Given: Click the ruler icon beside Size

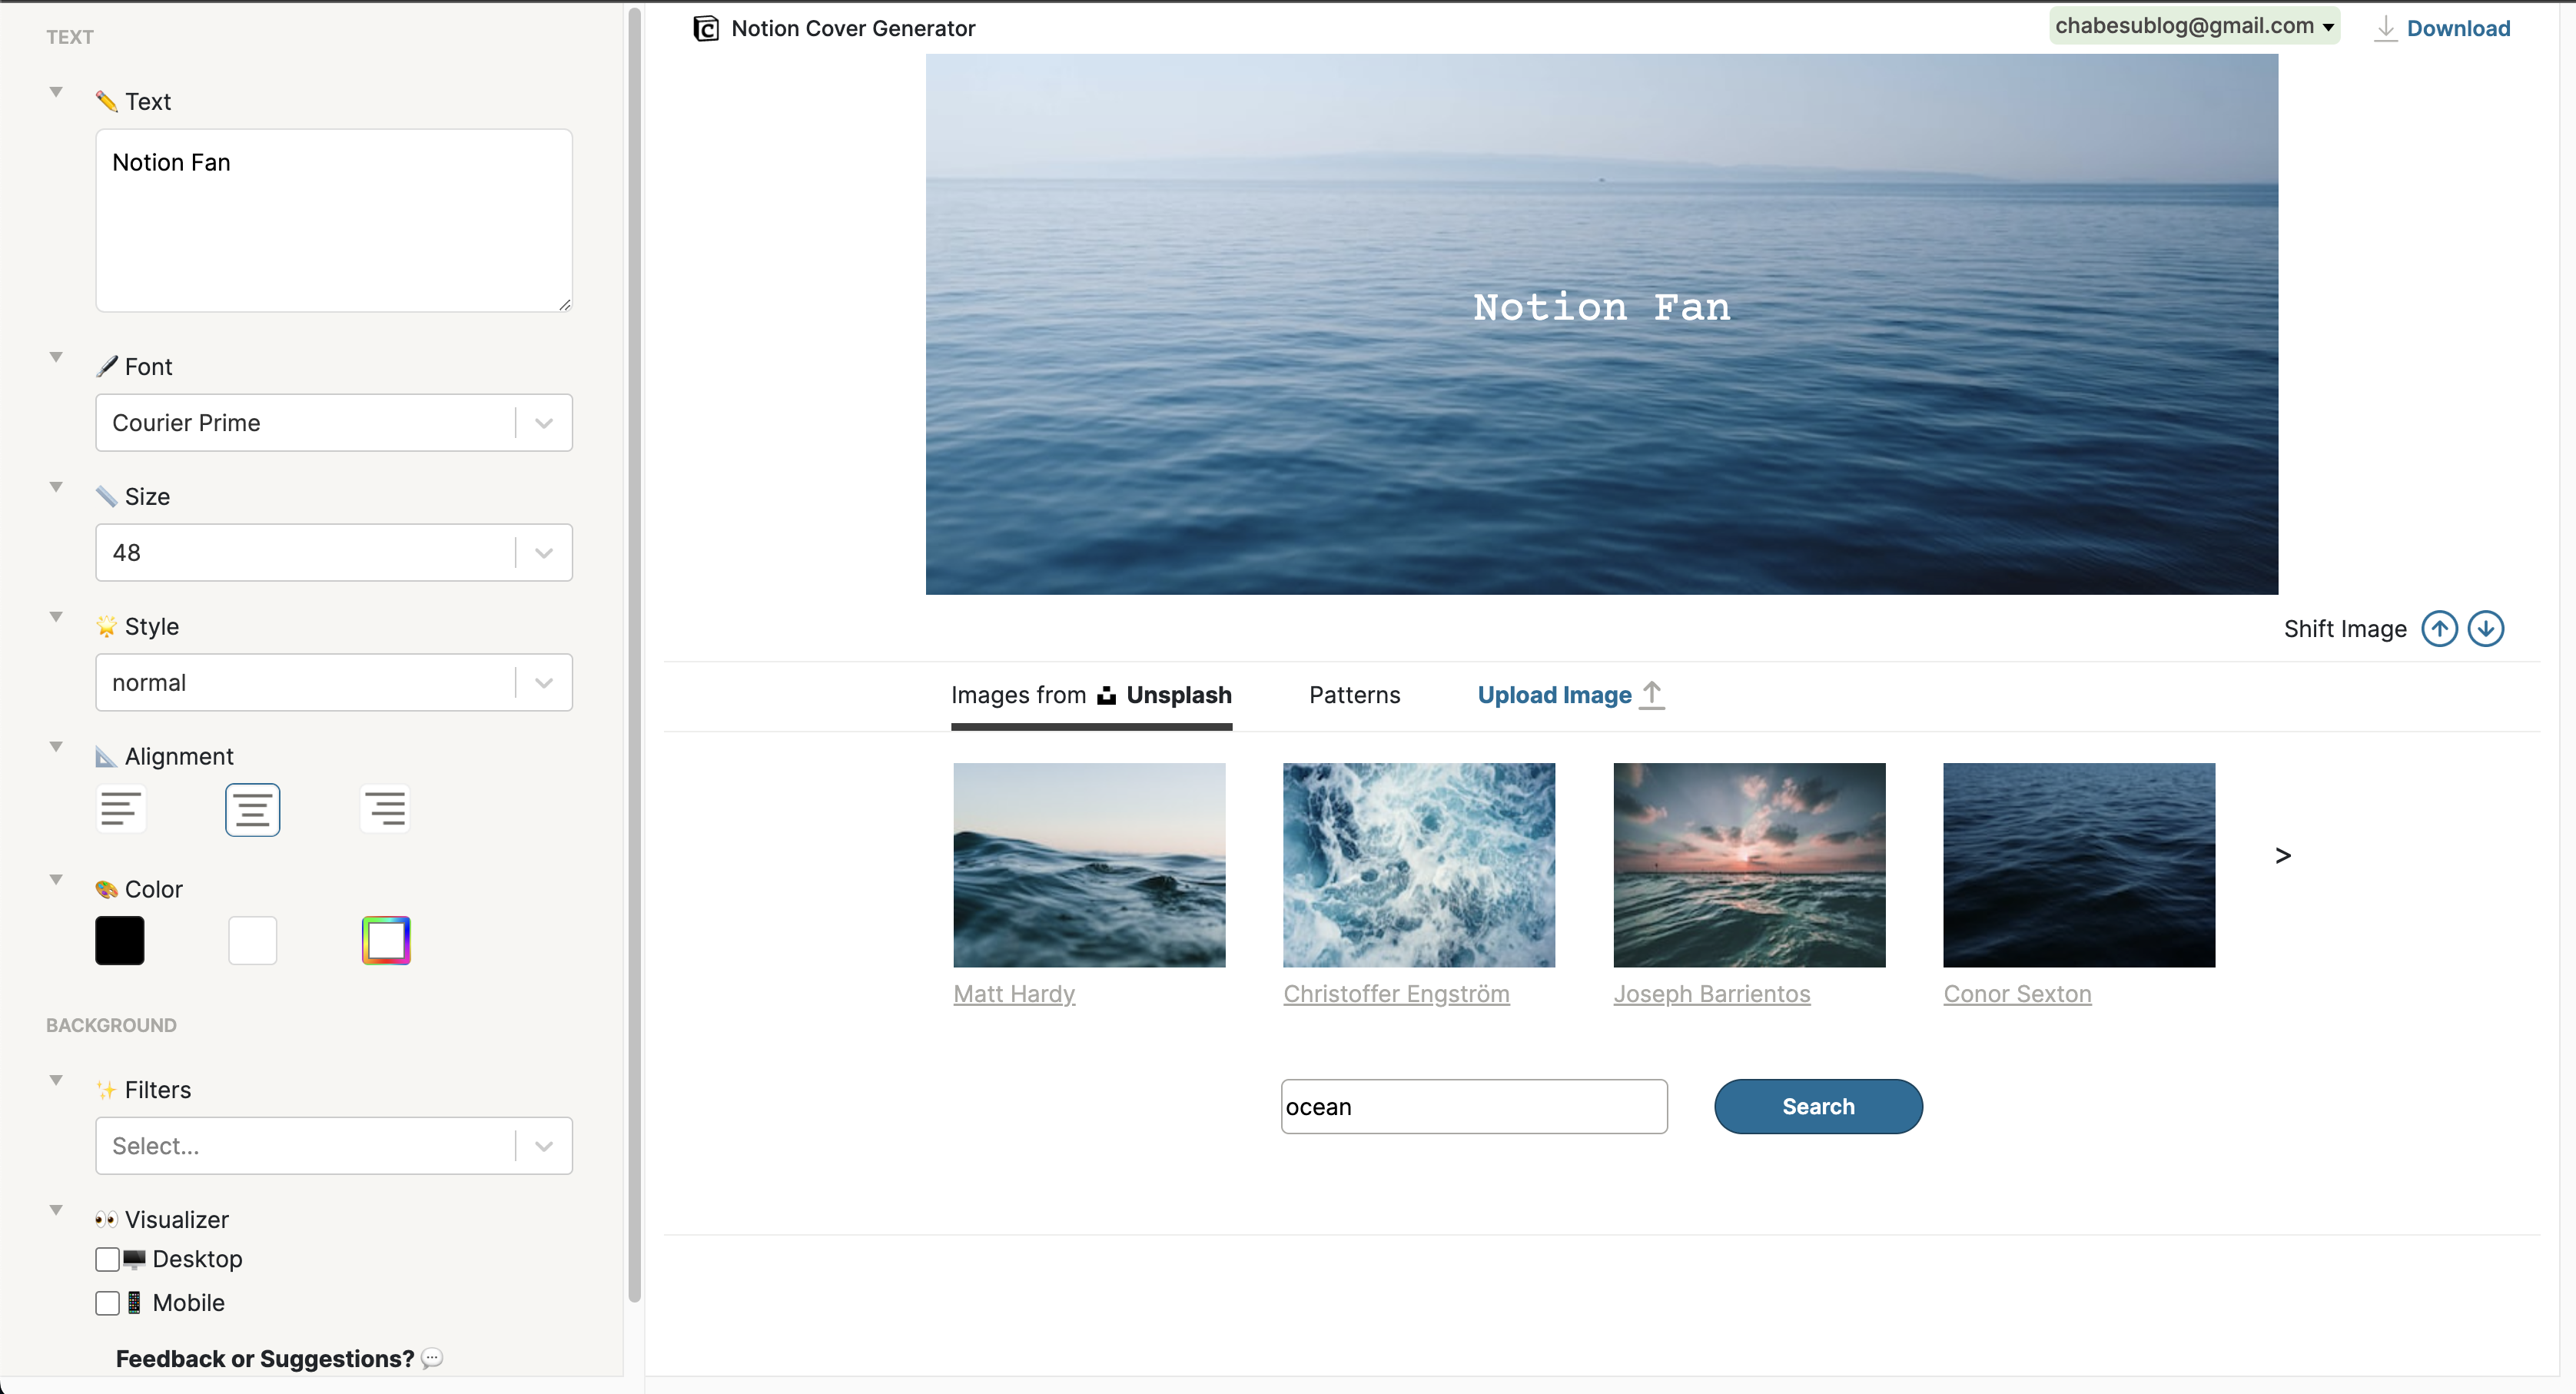Looking at the screenshot, I should click(106, 496).
